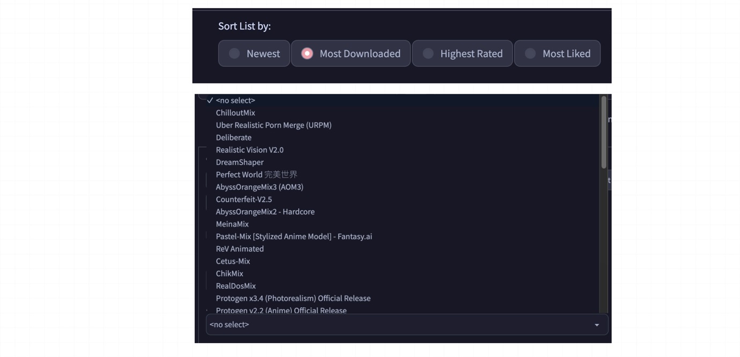
Task: Pick the checked <no select> list option
Action: point(235,101)
